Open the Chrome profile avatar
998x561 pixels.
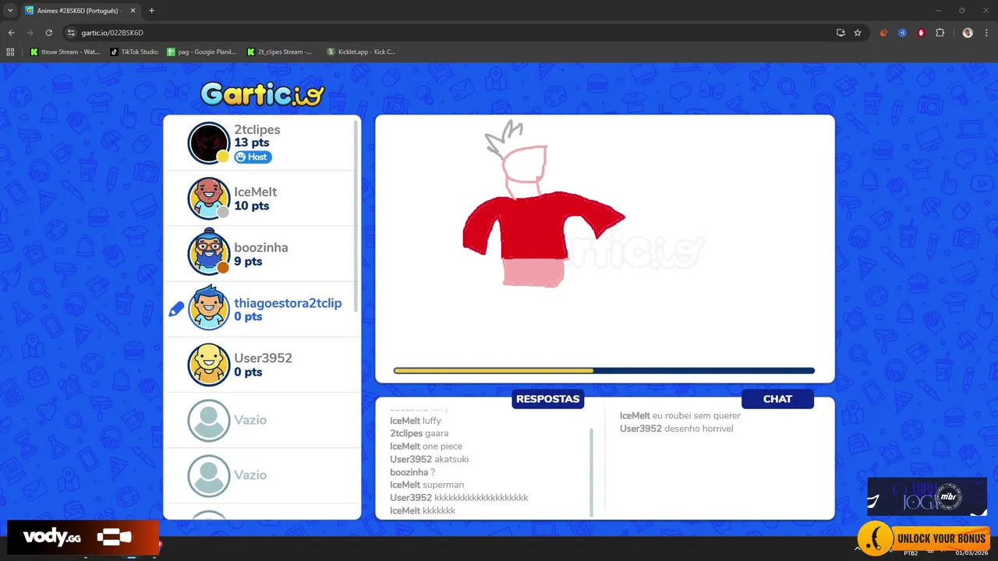tap(968, 33)
